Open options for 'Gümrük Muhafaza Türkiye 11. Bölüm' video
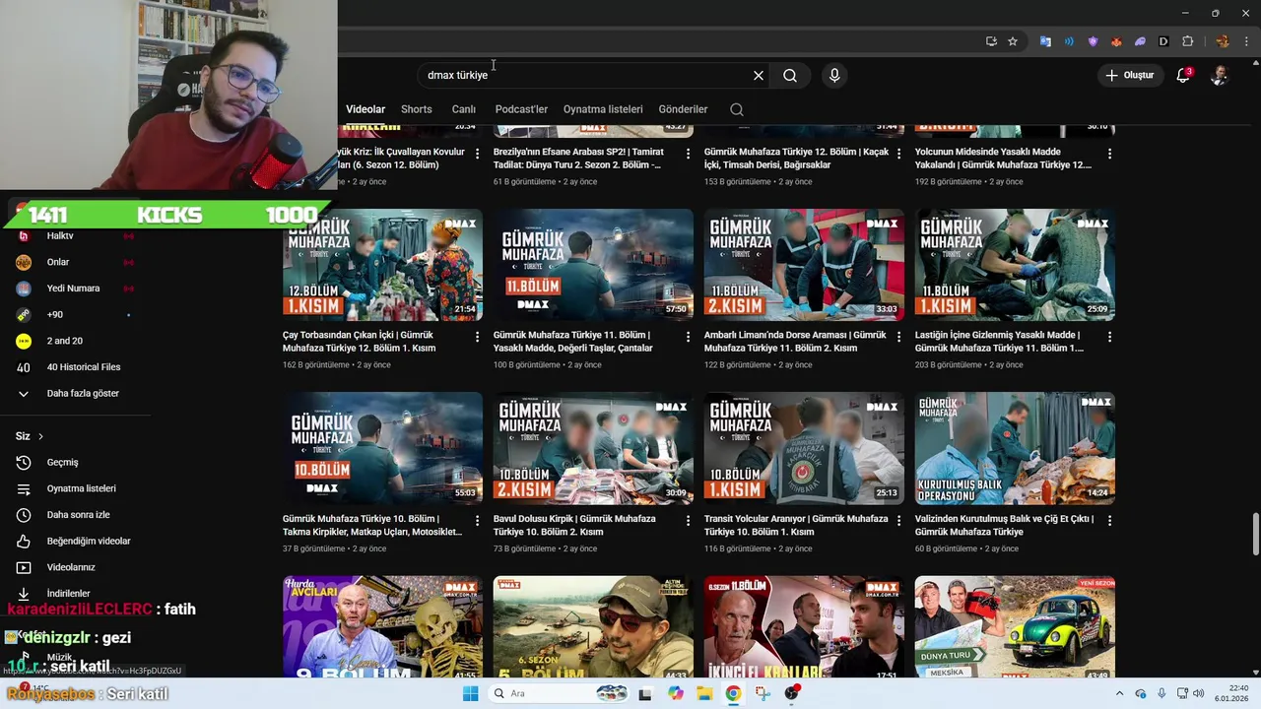Screen dimensions: 1261x709 (688, 337)
